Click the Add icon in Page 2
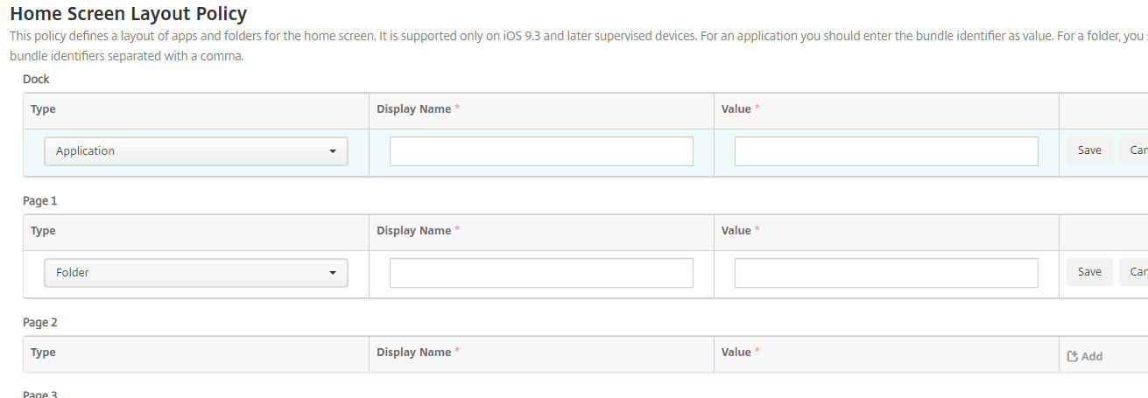The image size is (1148, 398). pos(1073,356)
